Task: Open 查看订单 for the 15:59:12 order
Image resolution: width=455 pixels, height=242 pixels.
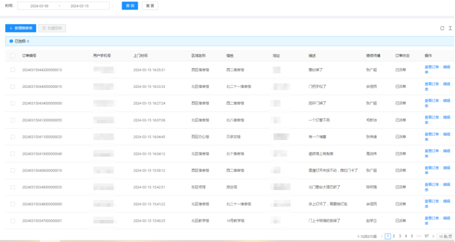Action: point(432,168)
